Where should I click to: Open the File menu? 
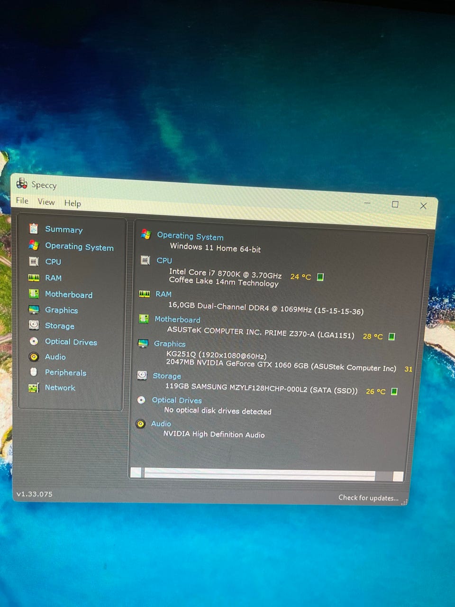pos(22,201)
